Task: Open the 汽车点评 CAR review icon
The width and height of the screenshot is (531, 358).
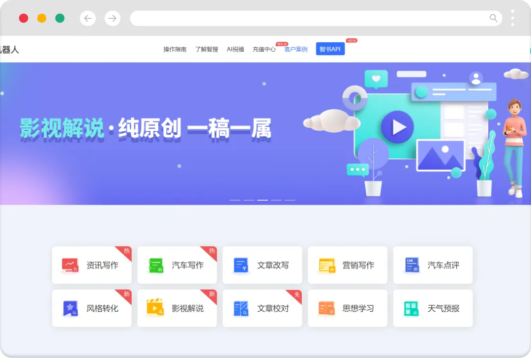Action: [x=412, y=266]
